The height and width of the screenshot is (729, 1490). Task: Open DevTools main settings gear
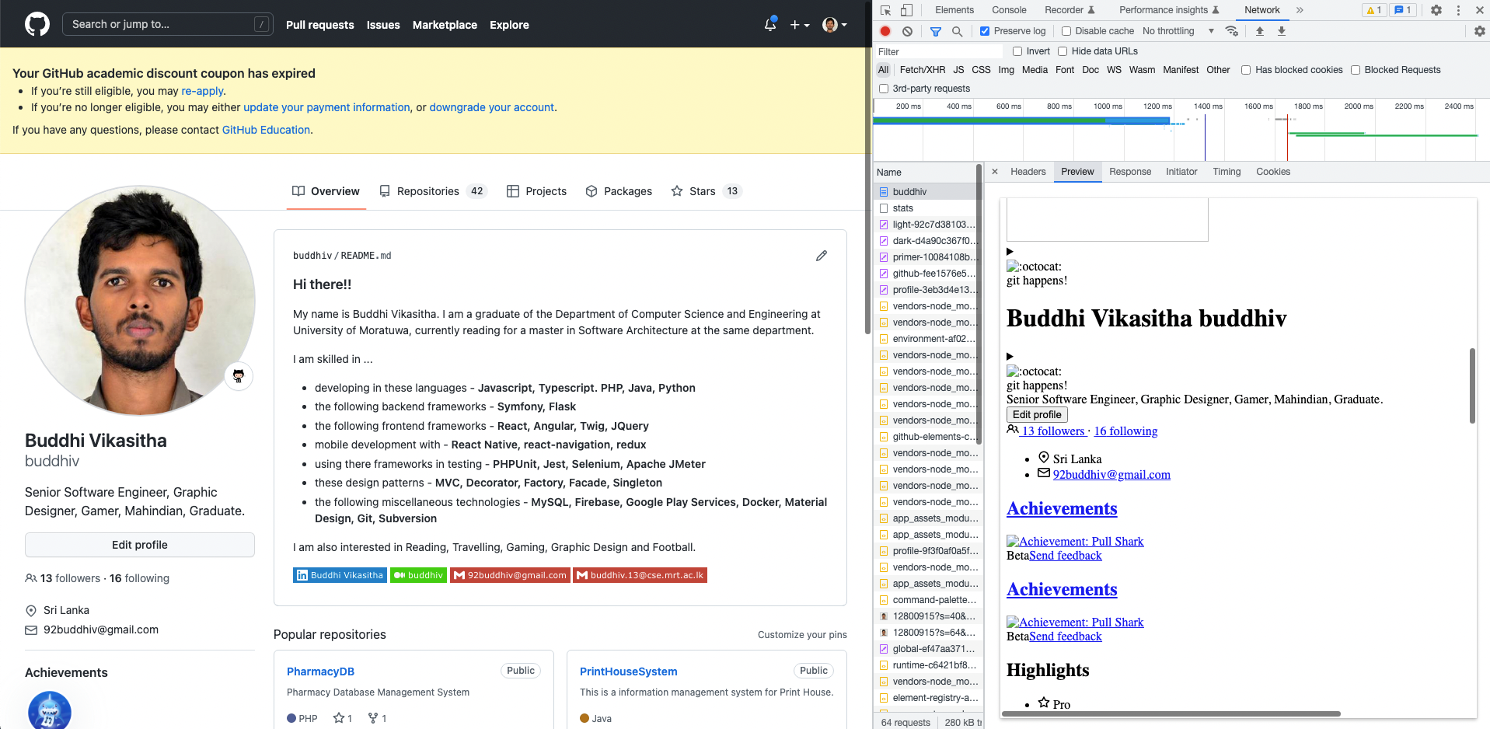[x=1436, y=10]
